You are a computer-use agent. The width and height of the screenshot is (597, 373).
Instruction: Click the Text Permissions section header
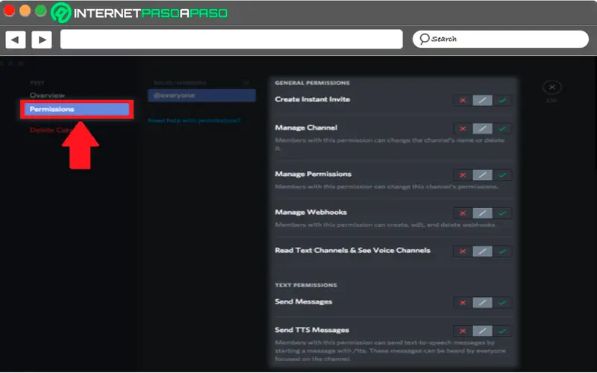coord(306,285)
